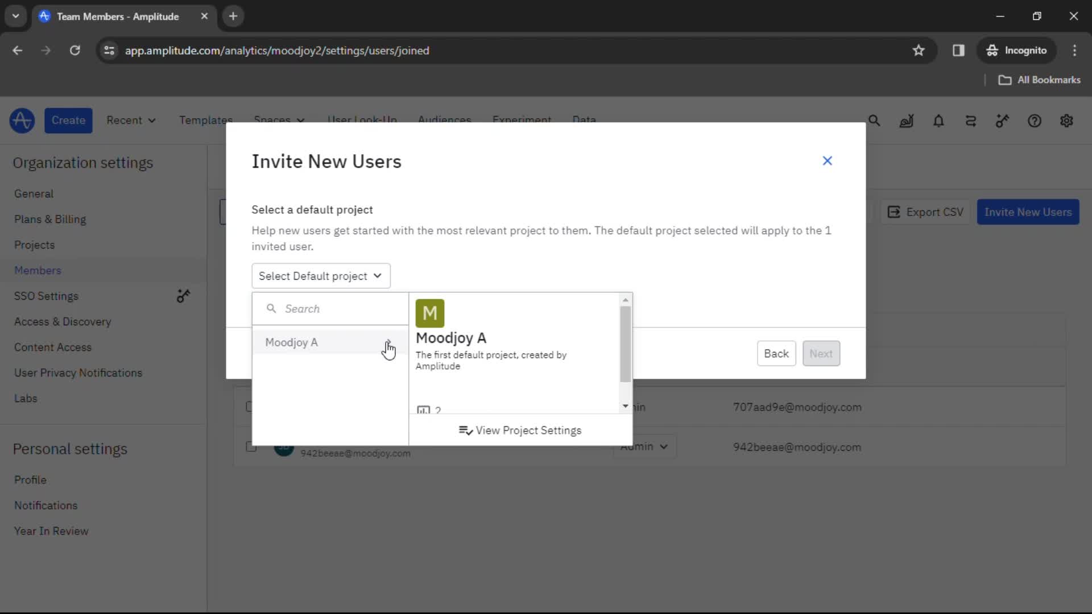Open the search magnifier icon in header
1092x614 pixels.
(874, 121)
